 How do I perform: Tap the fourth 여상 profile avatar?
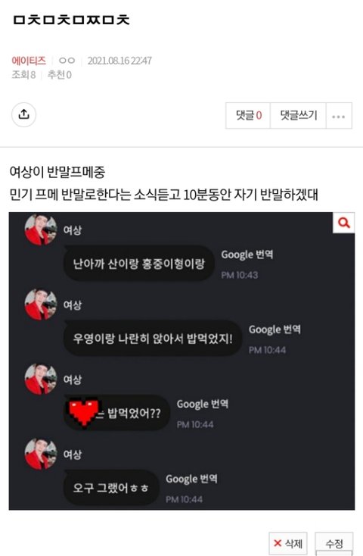coord(41,454)
